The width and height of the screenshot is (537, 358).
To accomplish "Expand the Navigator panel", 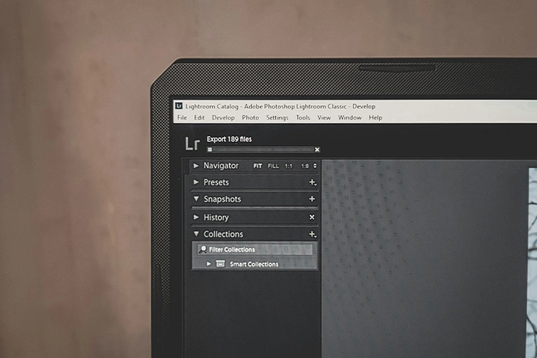I will click(x=196, y=165).
